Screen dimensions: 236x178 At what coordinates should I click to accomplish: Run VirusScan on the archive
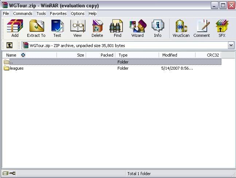coord(181,28)
